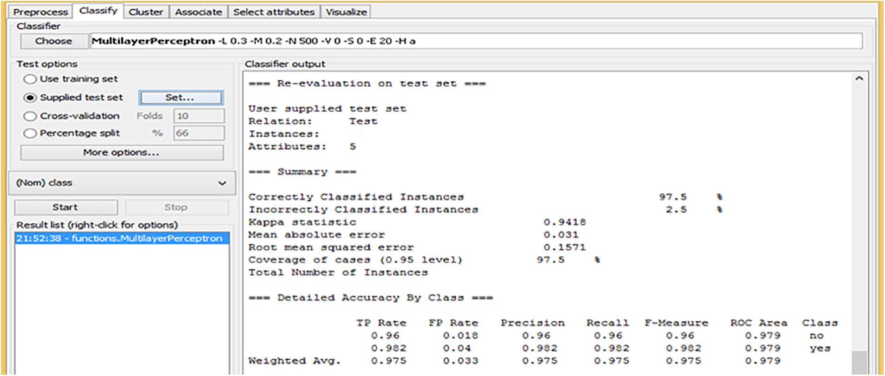Go to the Associate tab
This screenshot has height=376, width=885.
[198, 12]
